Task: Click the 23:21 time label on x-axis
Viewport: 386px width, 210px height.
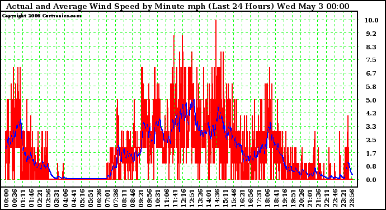Action: [x=344, y=198]
